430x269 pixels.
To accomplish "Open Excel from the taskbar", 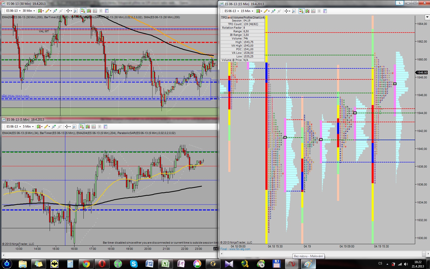I will [165, 264].
